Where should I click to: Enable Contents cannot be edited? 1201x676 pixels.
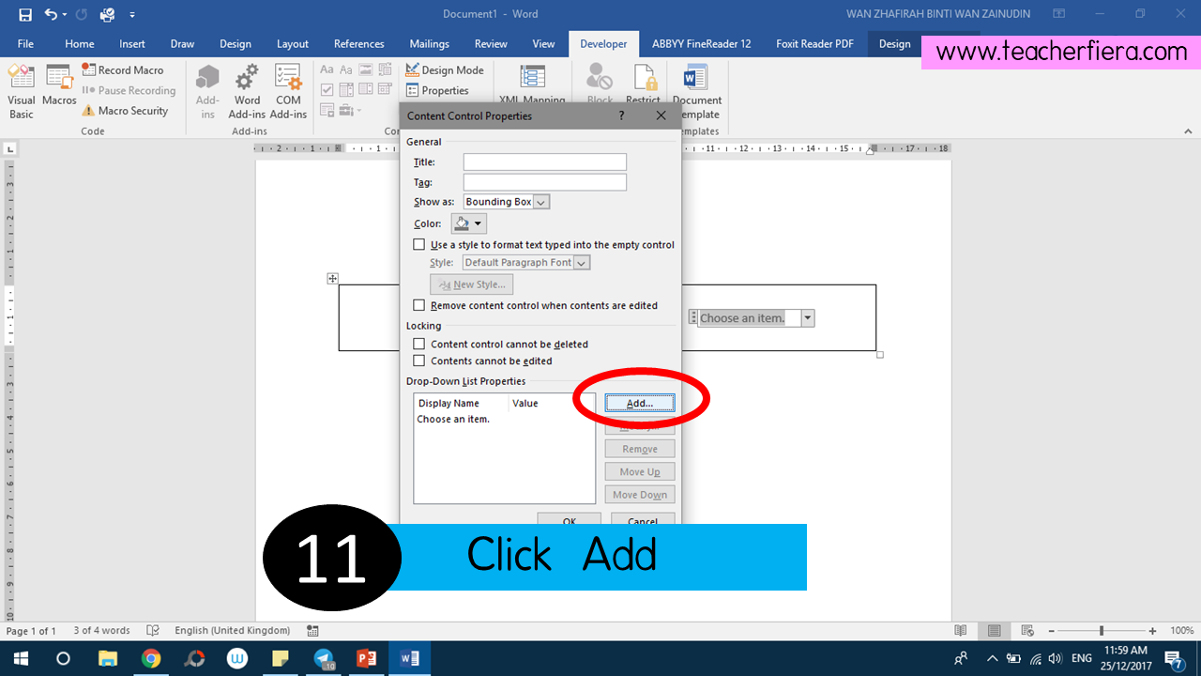418,361
